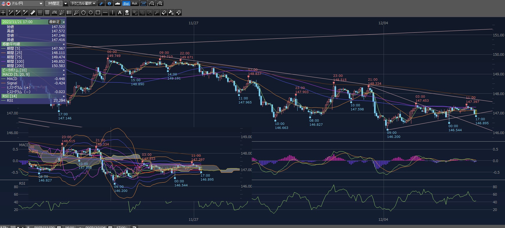
Task: Zoom in on the chart vertically
Action: (x=160, y=3)
